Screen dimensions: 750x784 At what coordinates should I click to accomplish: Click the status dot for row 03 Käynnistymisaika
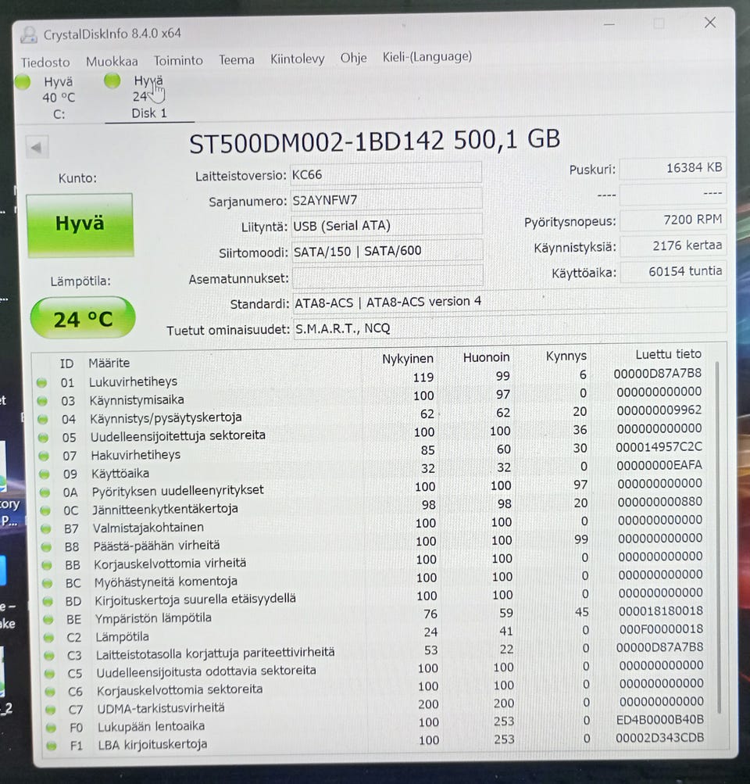(42, 401)
